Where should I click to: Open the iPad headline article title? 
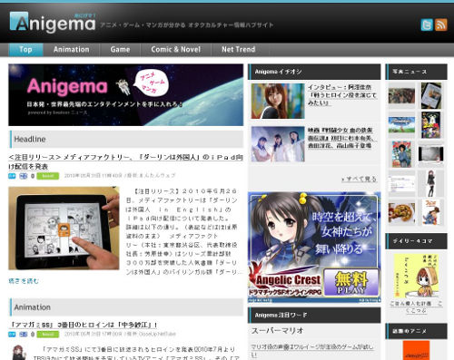coord(125,161)
